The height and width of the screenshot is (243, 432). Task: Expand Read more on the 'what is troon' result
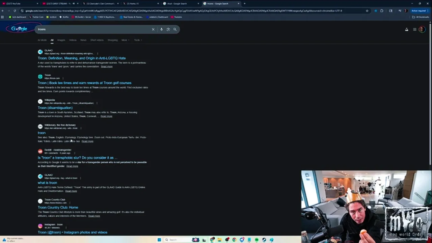click(x=71, y=191)
